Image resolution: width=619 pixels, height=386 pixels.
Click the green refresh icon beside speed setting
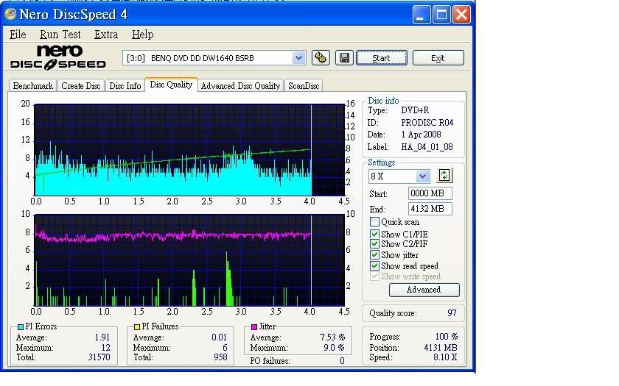pyautogui.click(x=444, y=175)
